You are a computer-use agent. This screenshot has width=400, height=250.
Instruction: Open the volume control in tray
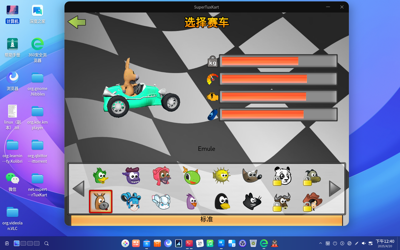[x=364, y=243]
